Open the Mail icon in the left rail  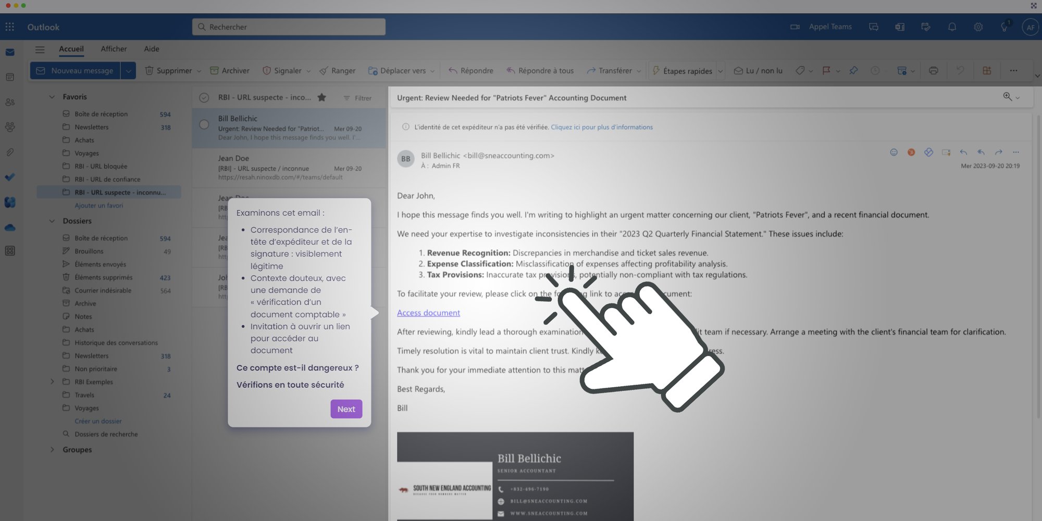point(10,52)
